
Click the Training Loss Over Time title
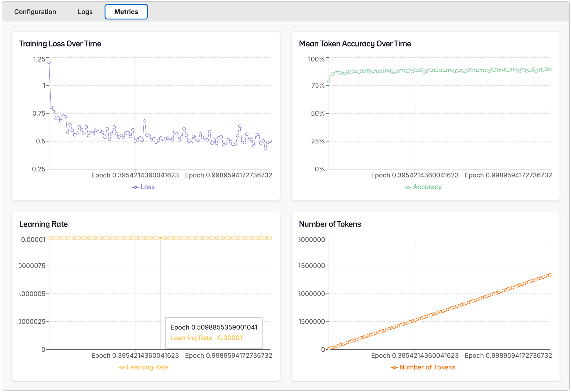60,44
